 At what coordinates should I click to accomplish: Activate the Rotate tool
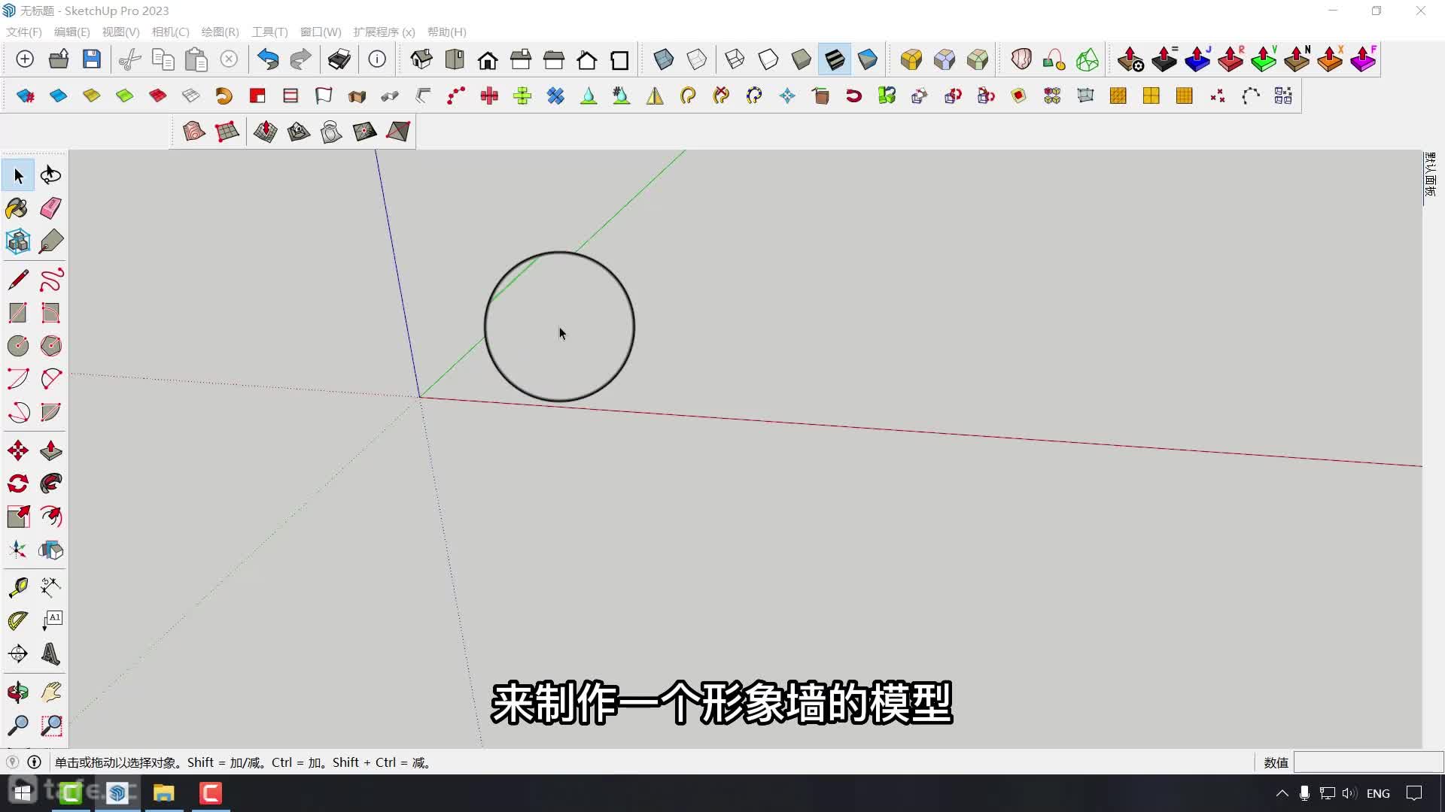pos(18,483)
